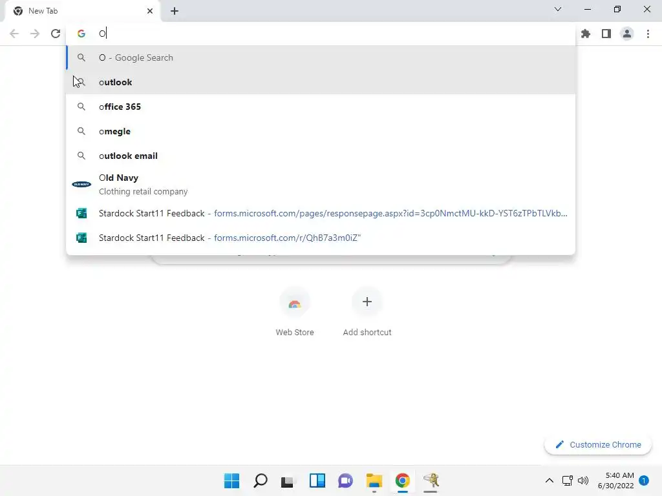Image resolution: width=662 pixels, height=496 pixels.
Task: Click search icon beside 'omegle'
Action: (x=81, y=131)
